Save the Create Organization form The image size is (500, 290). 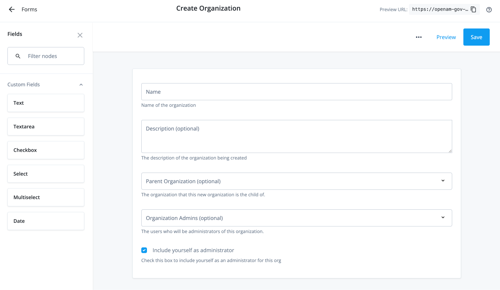[x=476, y=37]
